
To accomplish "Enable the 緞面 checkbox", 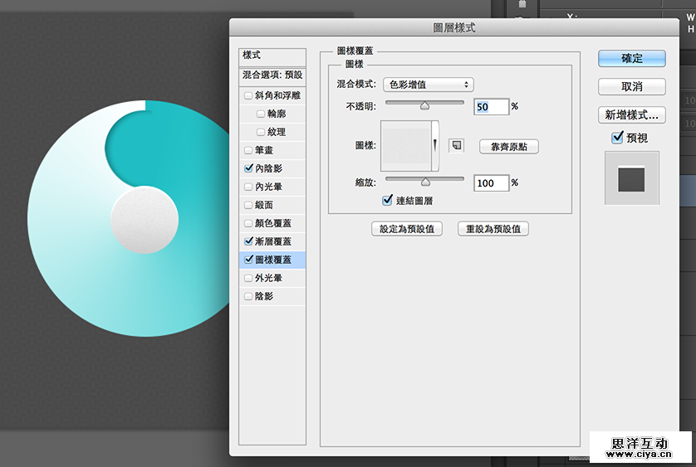I will click(x=248, y=205).
